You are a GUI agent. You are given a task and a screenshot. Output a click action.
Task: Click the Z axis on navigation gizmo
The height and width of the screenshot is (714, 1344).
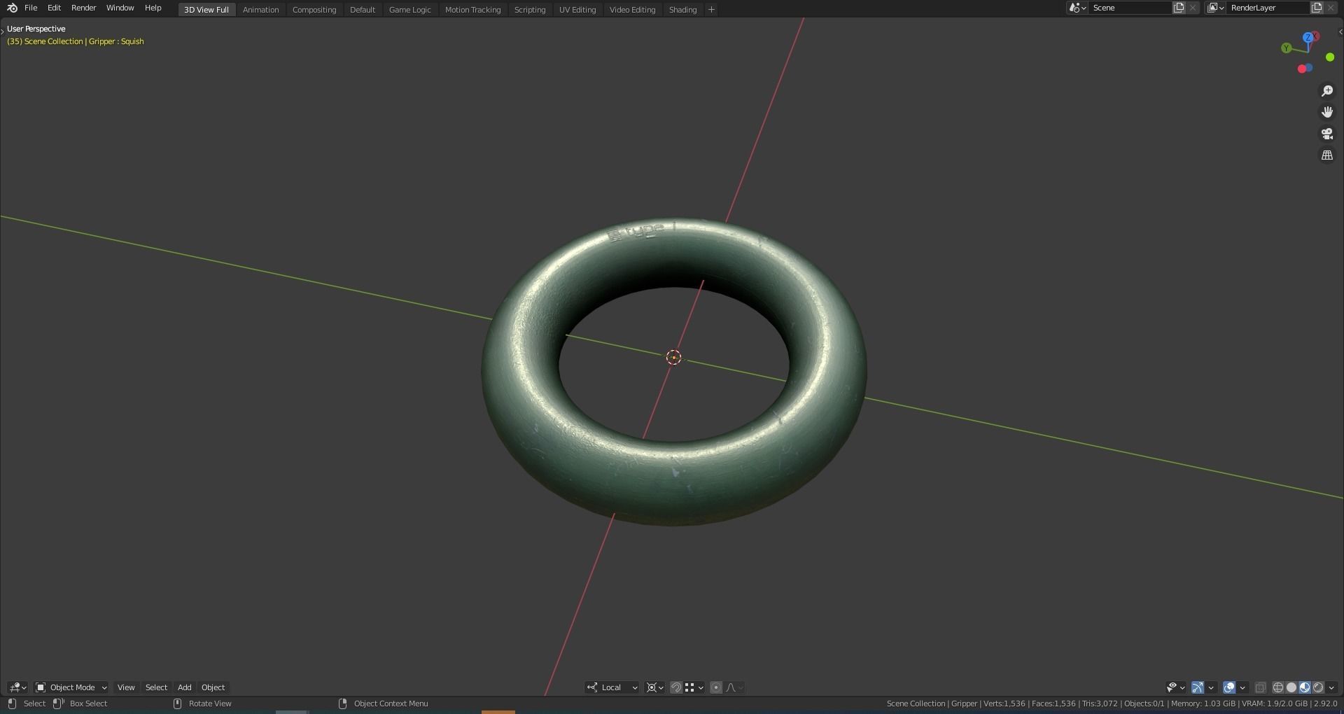point(1308,37)
